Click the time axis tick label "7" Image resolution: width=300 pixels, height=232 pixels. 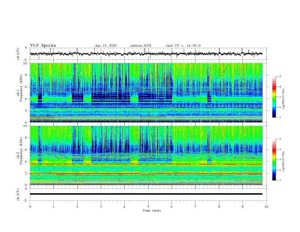[x=195, y=207]
